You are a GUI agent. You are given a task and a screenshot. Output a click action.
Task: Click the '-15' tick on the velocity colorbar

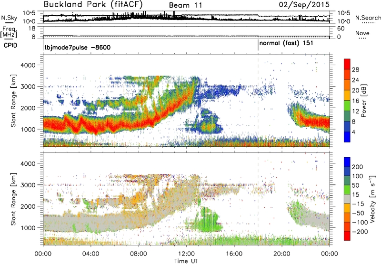tap(358, 203)
